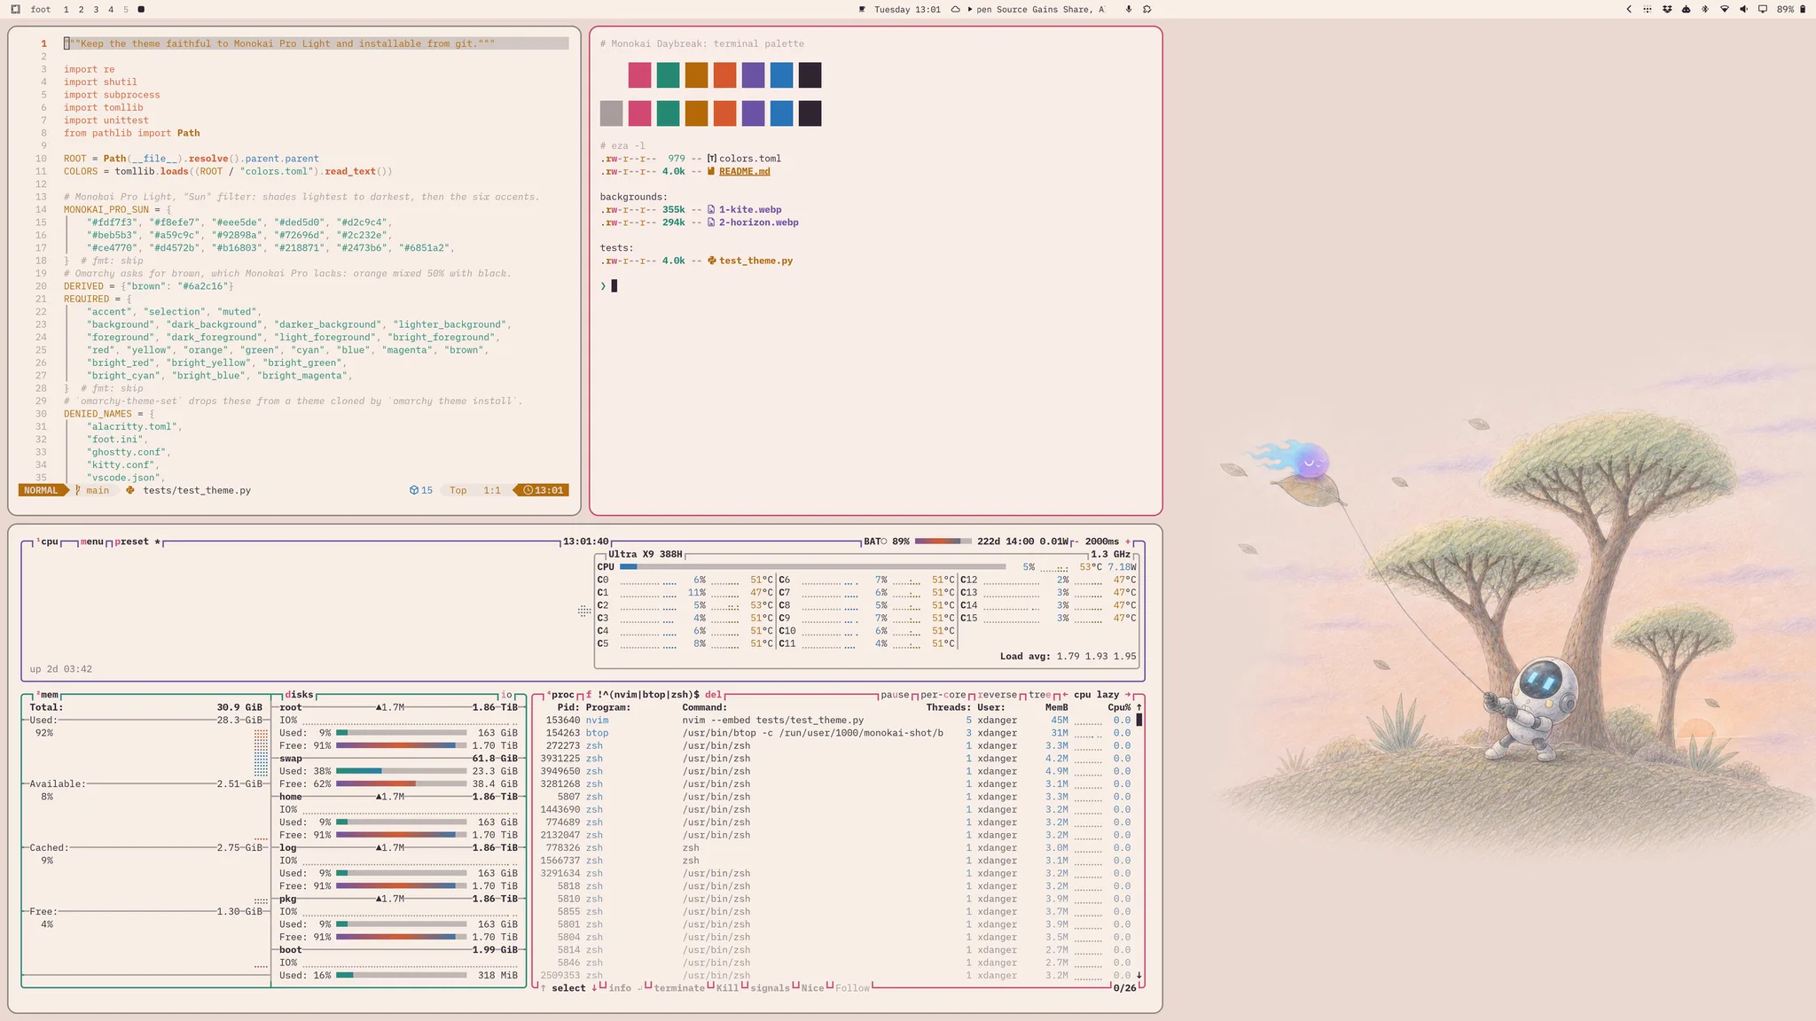The width and height of the screenshot is (1816, 1021).
Task: Toggle tree view in btop proc panel
Action: coord(1039,695)
